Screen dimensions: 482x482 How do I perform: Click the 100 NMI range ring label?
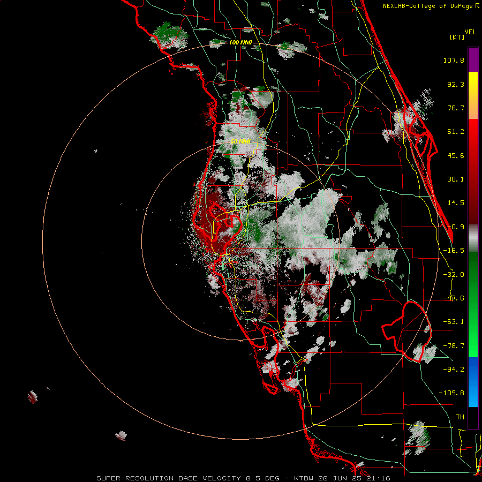point(240,42)
